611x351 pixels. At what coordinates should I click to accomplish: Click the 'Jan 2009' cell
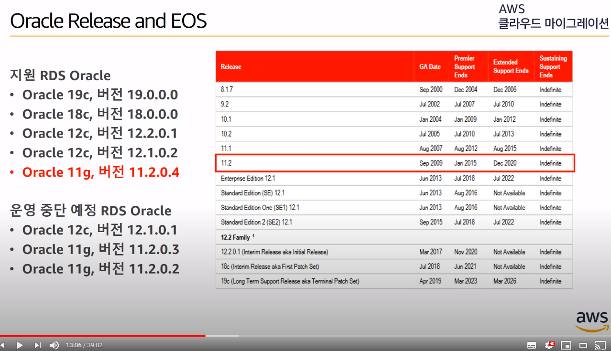(465, 119)
